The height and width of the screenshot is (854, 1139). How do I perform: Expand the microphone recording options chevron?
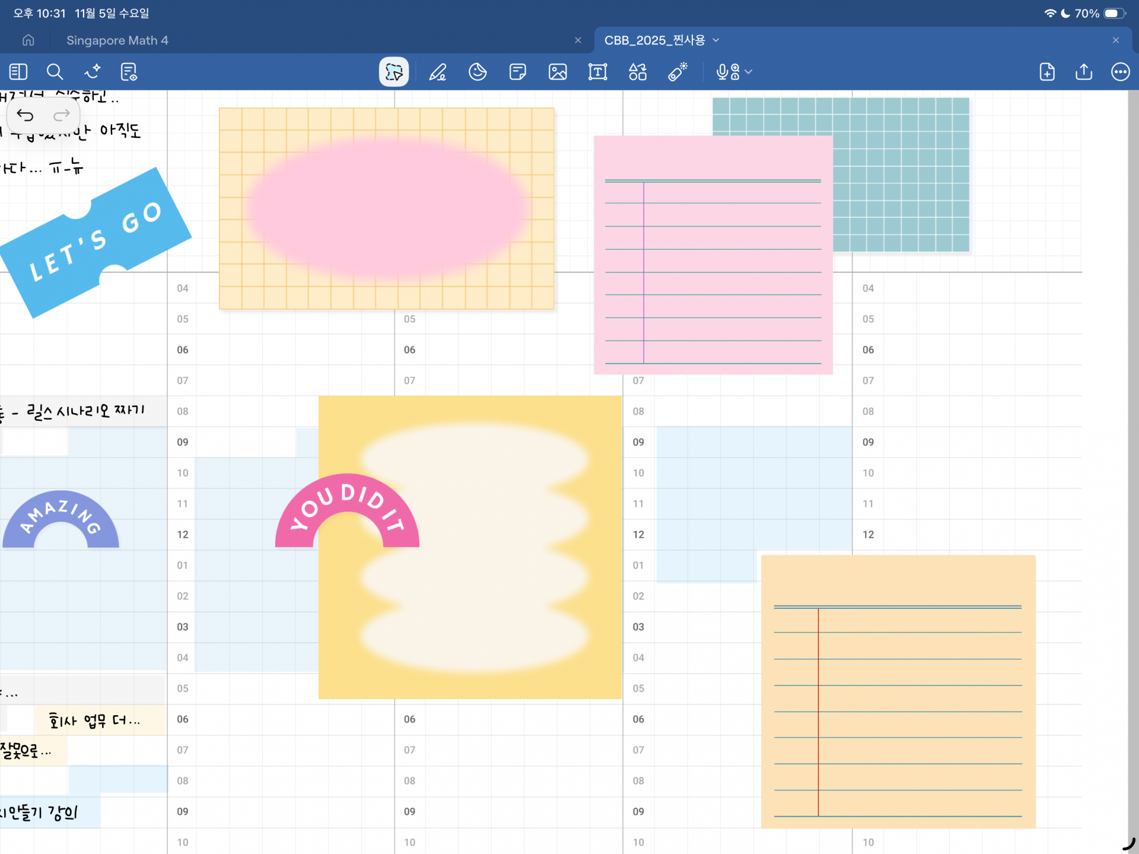[749, 72]
